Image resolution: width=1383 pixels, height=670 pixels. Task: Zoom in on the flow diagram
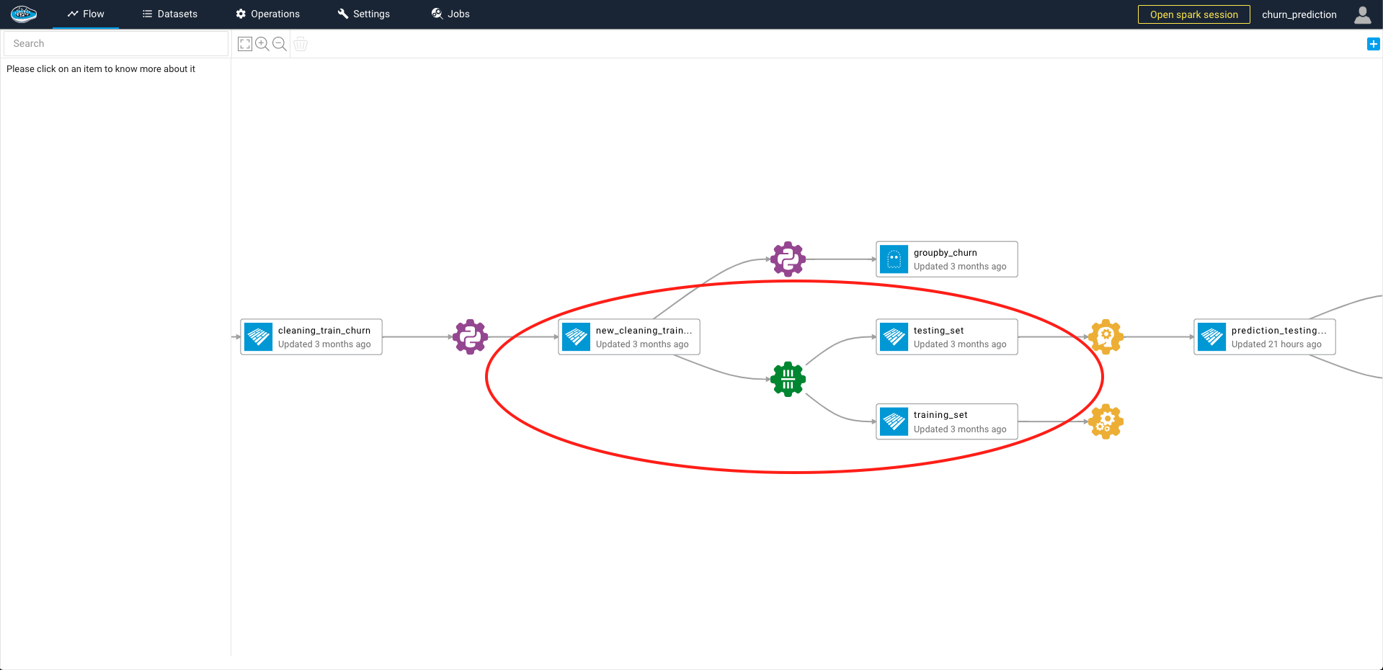click(262, 43)
